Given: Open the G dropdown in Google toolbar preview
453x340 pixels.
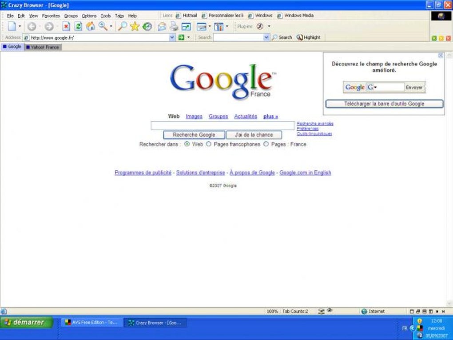Looking at the screenshot, I should [x=375, y=87].
